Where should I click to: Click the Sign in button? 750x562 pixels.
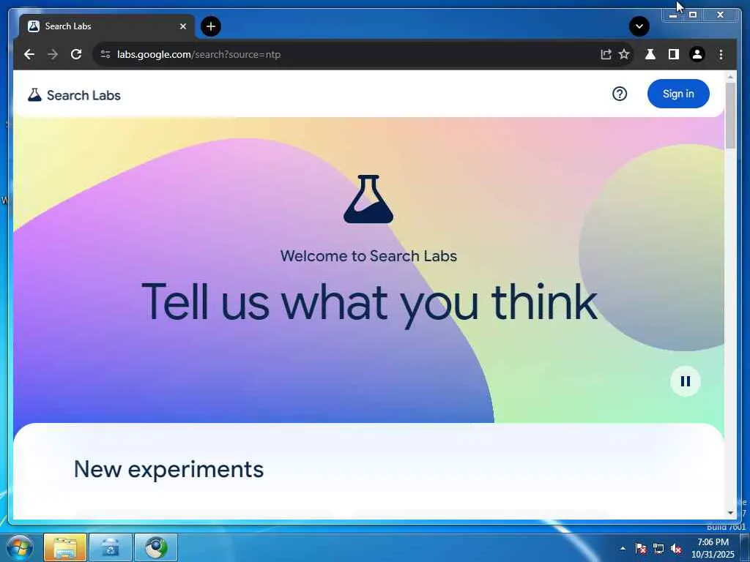(x=678, y=94)
